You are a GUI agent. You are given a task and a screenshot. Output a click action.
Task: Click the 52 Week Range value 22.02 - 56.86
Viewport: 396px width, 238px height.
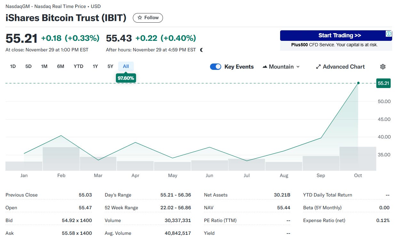[176, 208]
